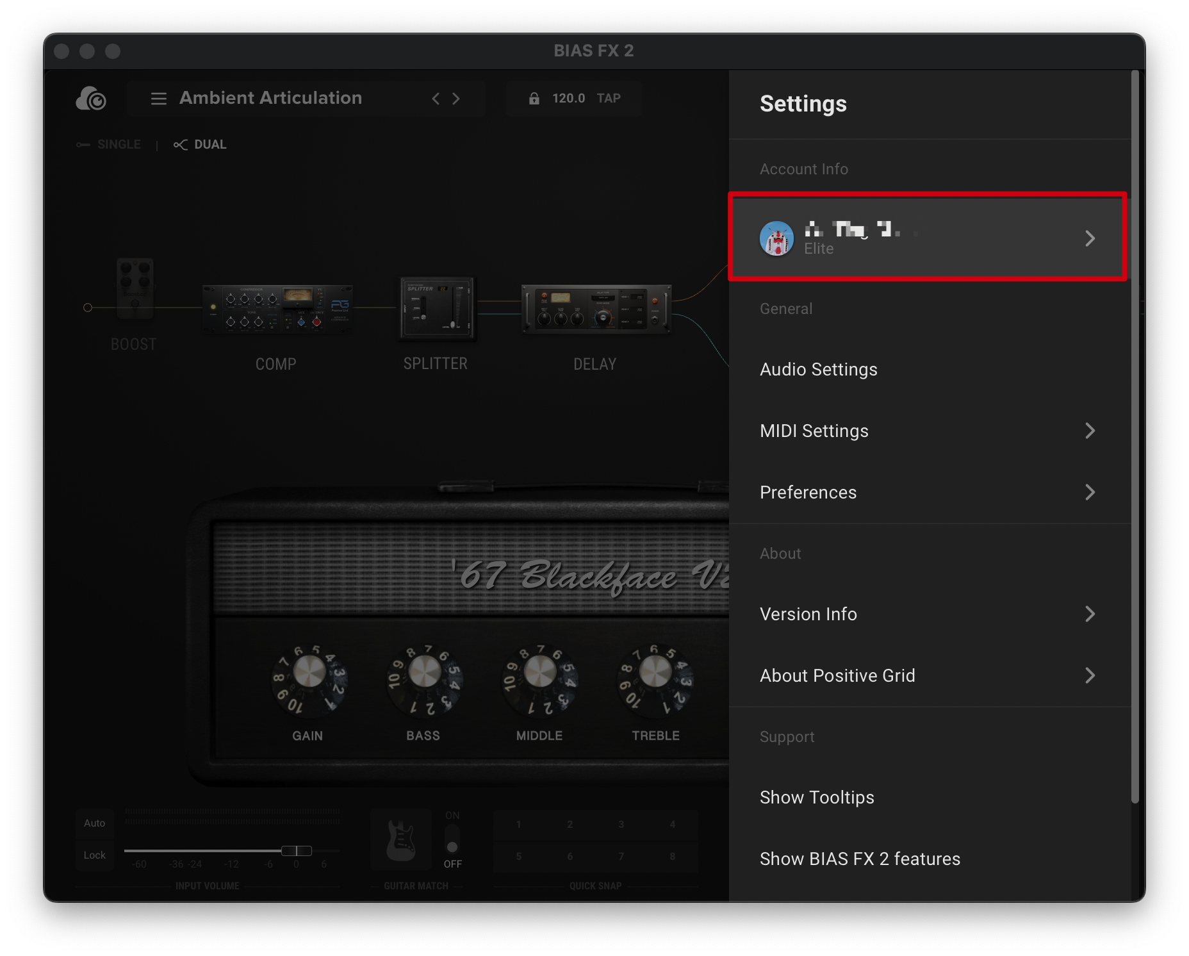Click the Settings panel scrollbar
1189x956 pixels.
1135,436
